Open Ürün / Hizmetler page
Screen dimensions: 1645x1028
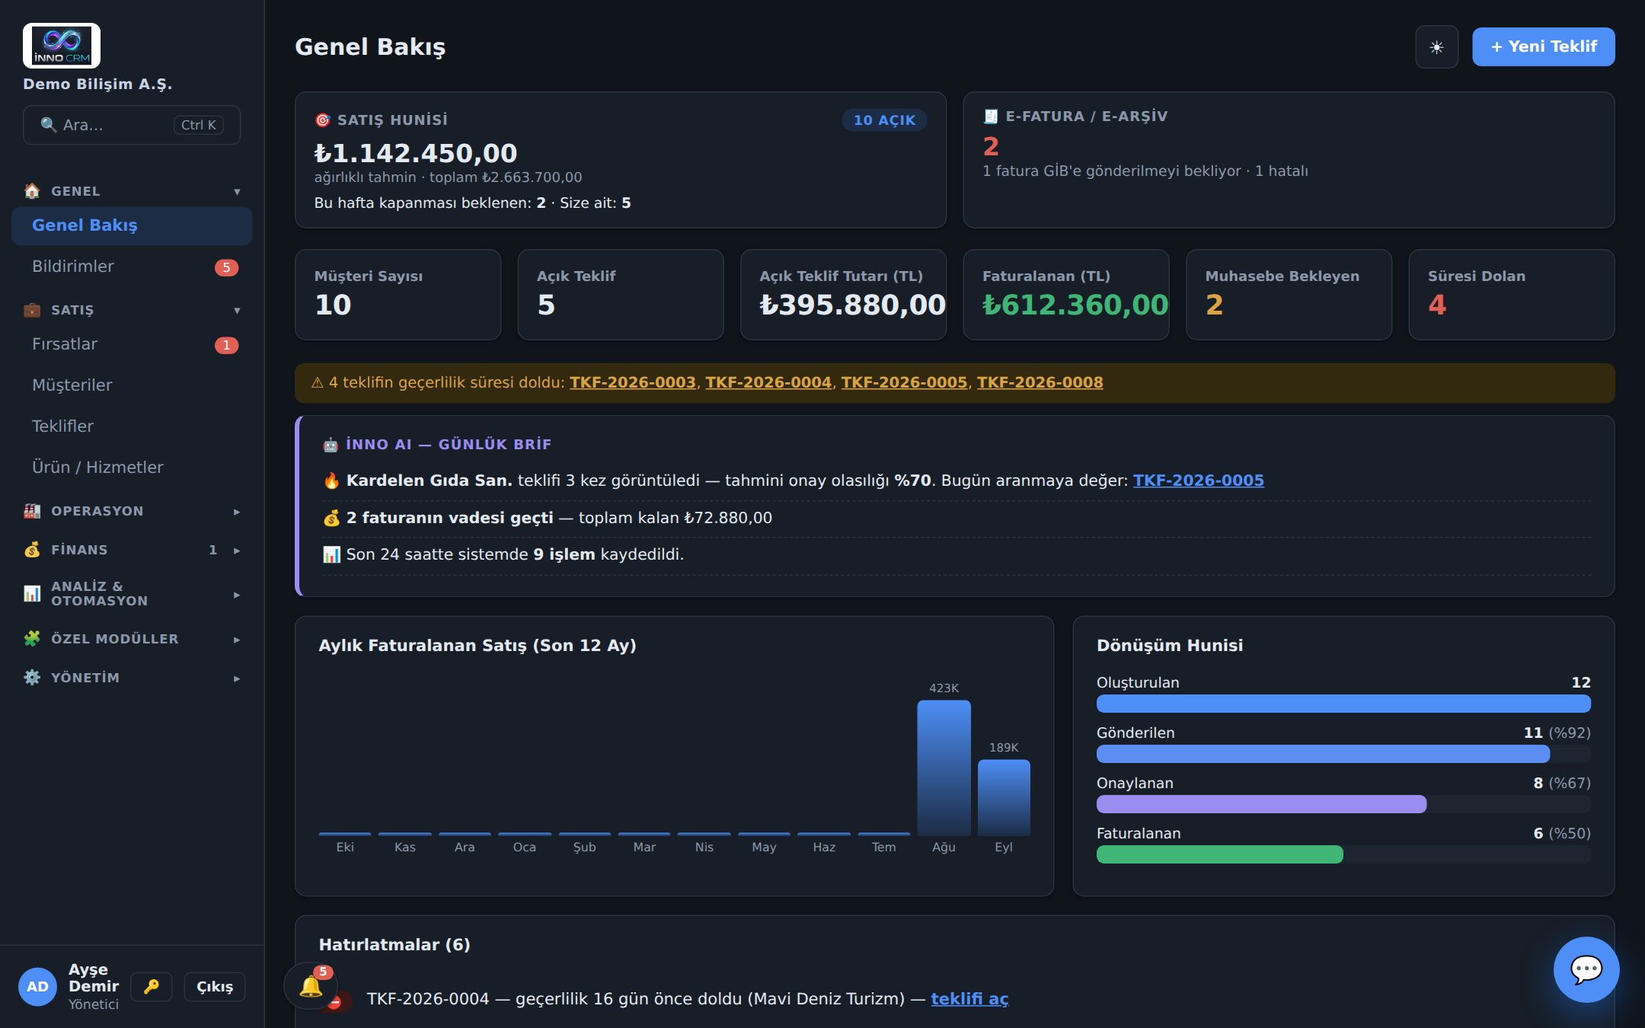click(x=132, y=468)
